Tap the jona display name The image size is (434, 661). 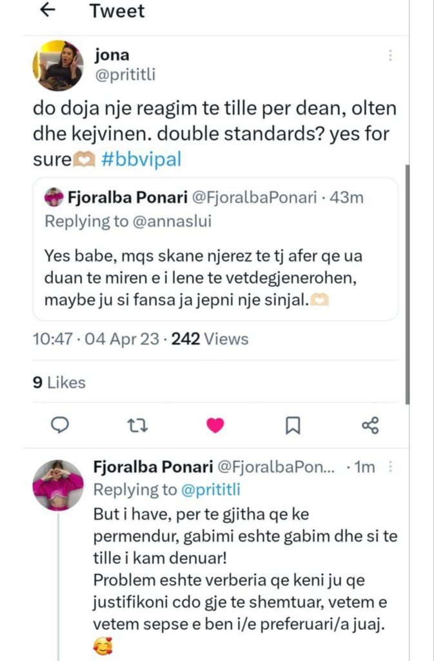click(112, 56)
